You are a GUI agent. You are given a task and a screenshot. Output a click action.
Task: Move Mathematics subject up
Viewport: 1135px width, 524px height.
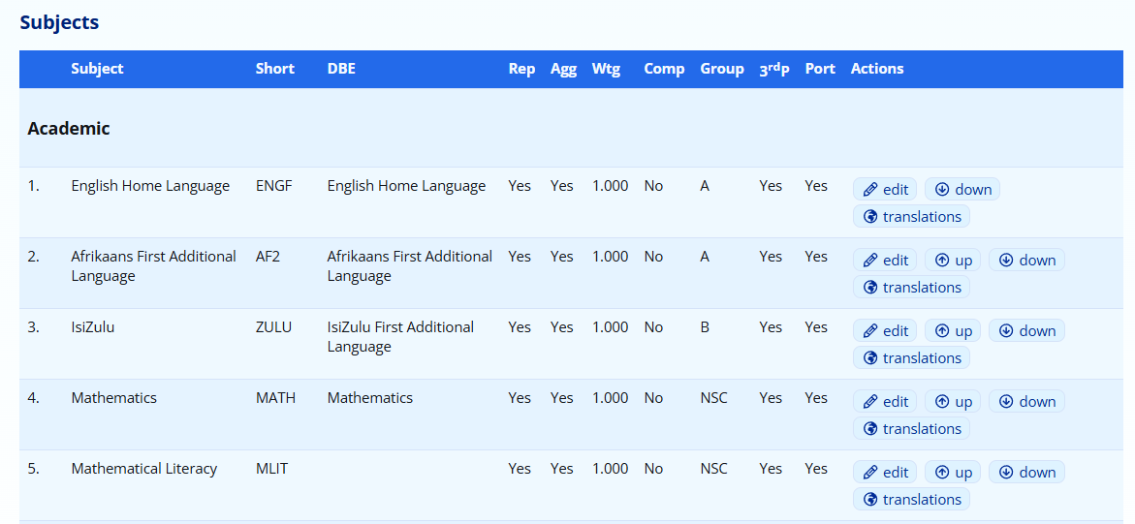click(953, 402)
